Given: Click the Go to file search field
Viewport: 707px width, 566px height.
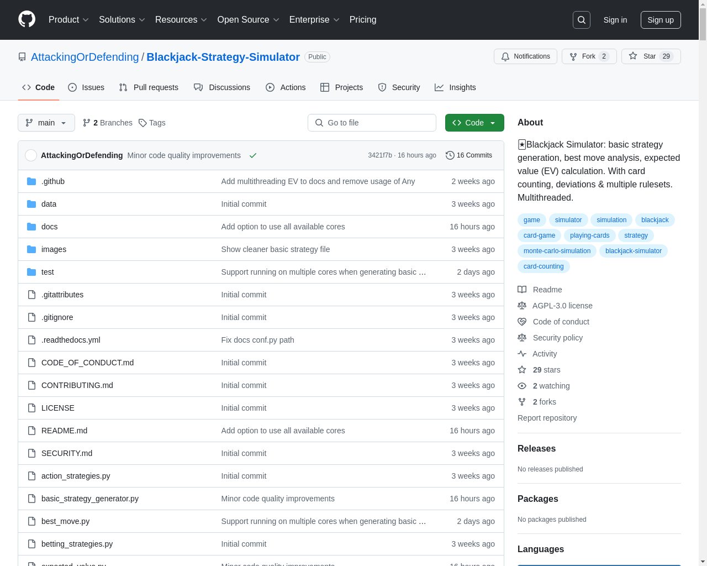Looking at the screenshot, I should pos(372,123).
